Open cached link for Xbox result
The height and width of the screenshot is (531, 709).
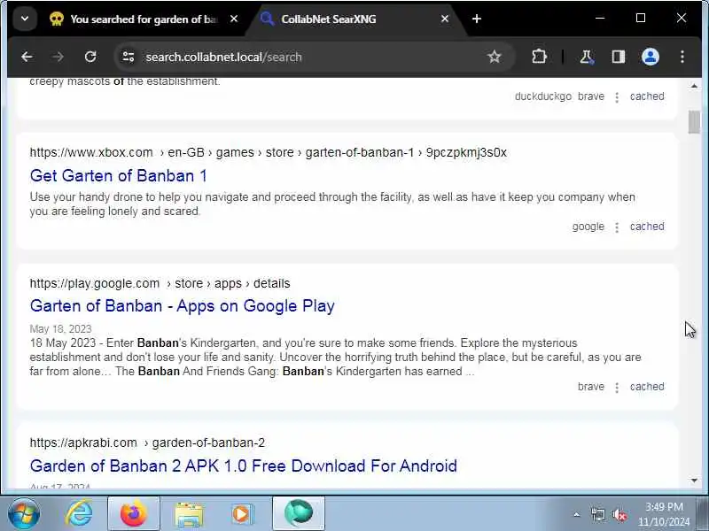tap(647, 227)
